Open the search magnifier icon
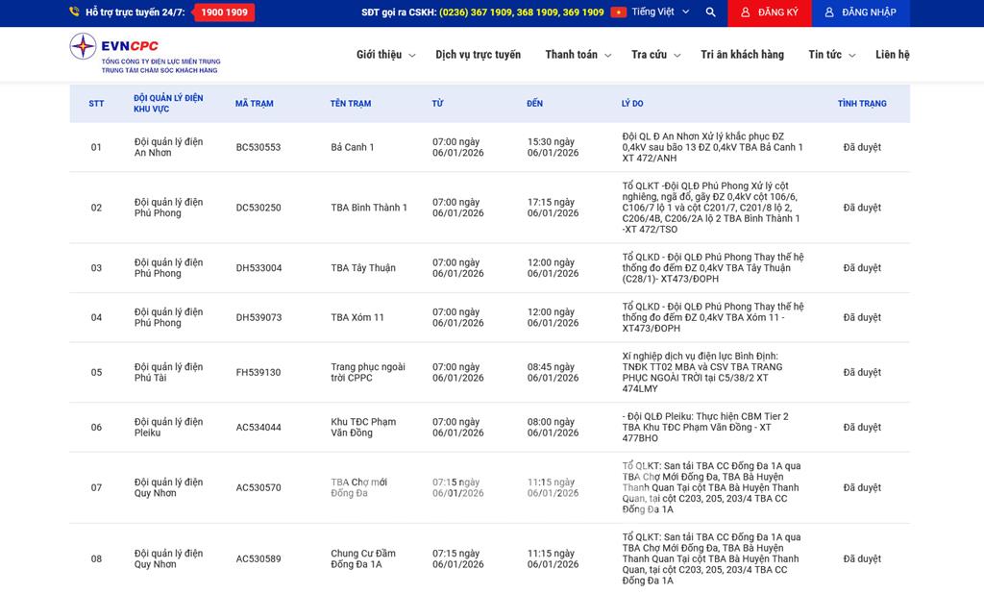The width and height of the screenshot is (984, 594). 710,12
